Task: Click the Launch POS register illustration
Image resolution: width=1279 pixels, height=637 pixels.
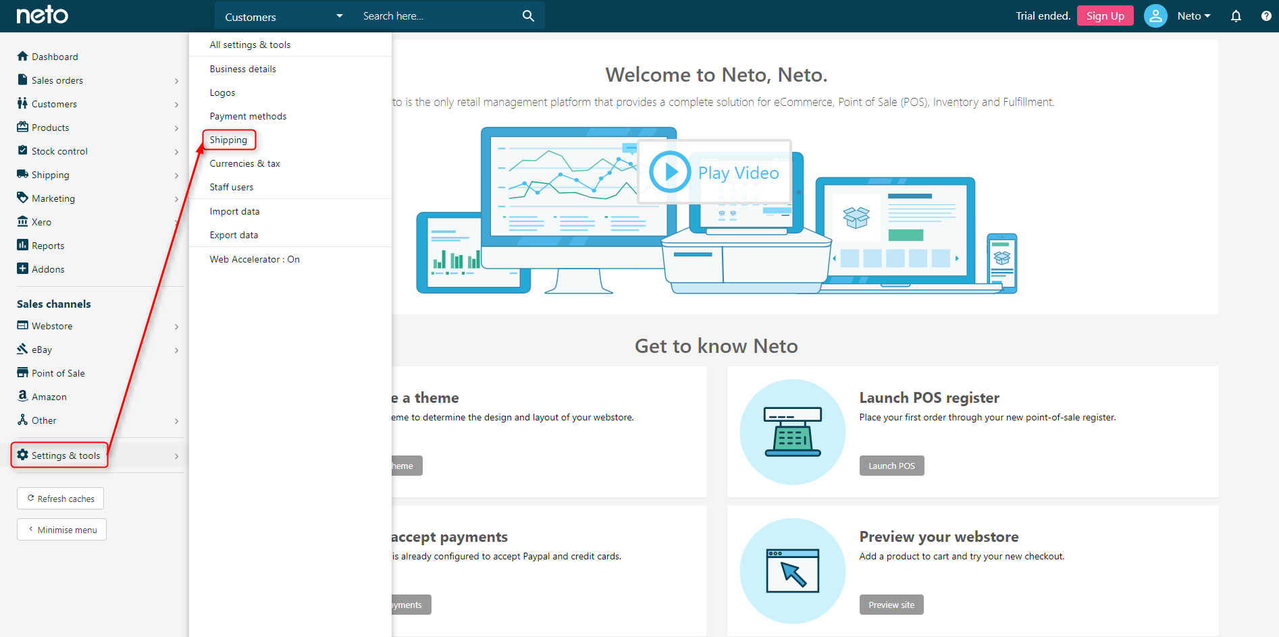Action: click(793, 432)
